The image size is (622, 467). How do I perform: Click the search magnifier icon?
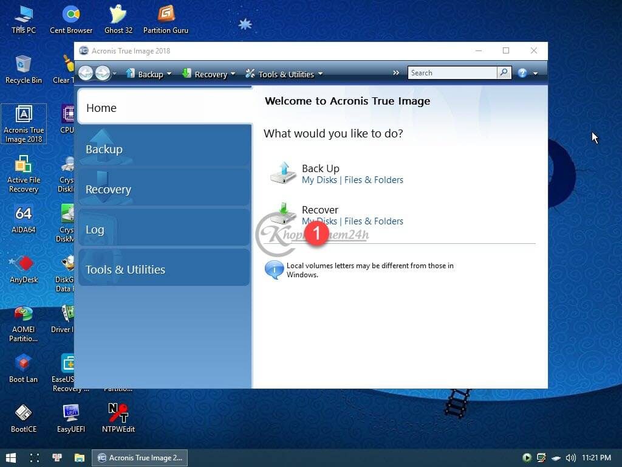point(504,73)
